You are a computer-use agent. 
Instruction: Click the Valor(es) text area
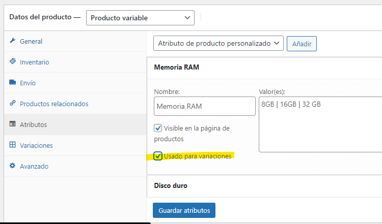coord(320,124)
